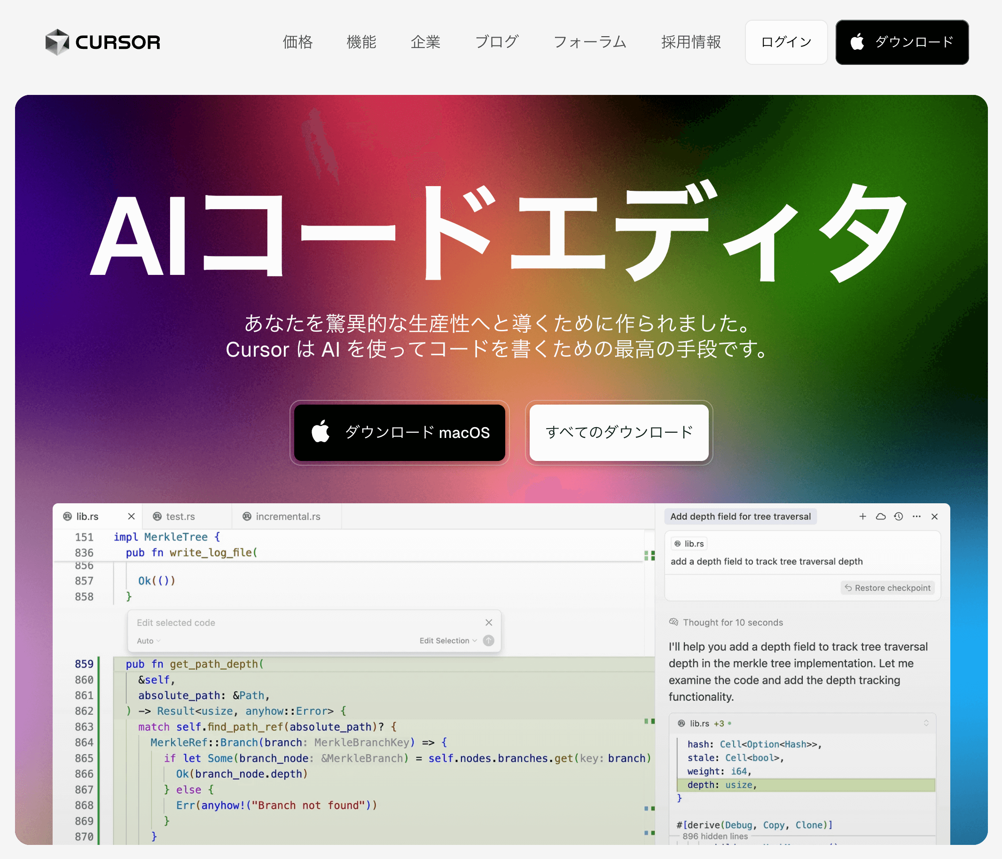Click the send arrow in edit prompt
The image size is (1002, 859).
pos(488,640)
